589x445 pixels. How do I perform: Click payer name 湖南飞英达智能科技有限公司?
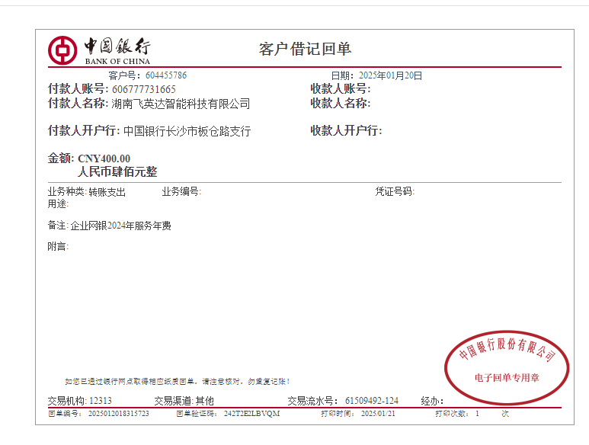pyautogui.click(x=181, y=104)
